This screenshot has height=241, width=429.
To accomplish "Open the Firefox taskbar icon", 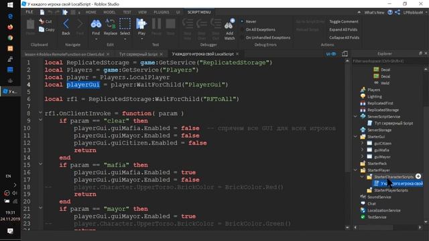I will tap(10, 27).
